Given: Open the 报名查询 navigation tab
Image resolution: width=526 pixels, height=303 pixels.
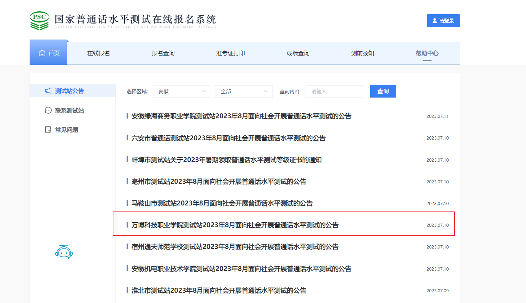Looking at the screenshot, I should (x=163, y=53).
